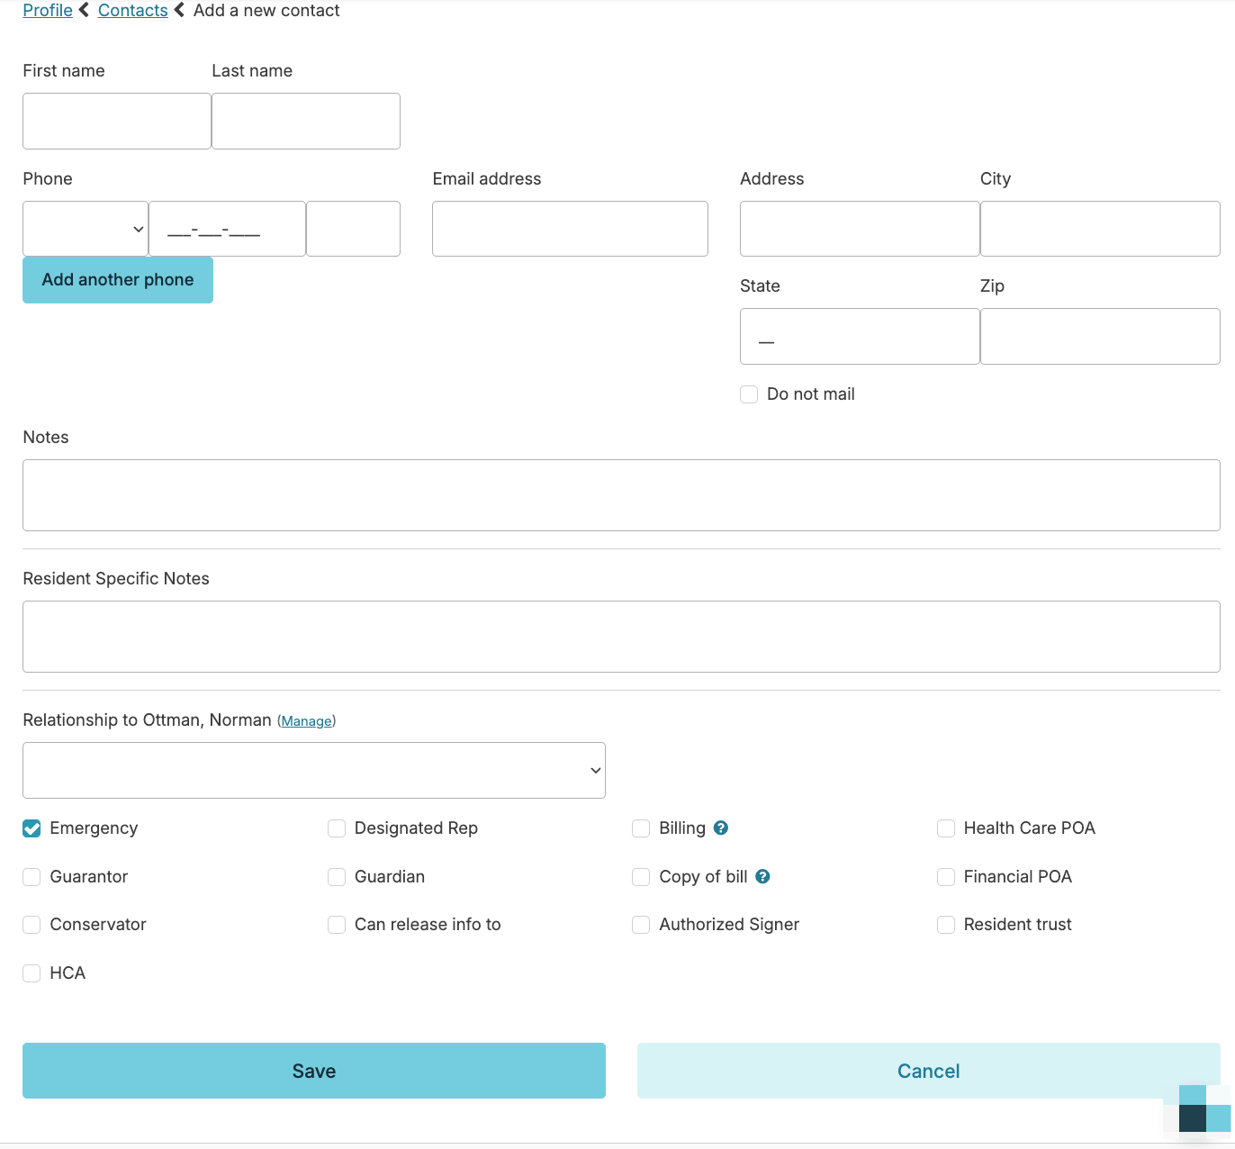Click the Manage relationships link

point(306,721)
